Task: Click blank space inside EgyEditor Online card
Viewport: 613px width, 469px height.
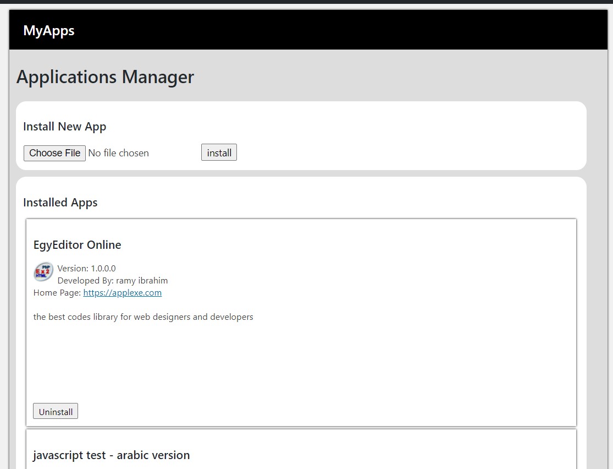Action: pyautogui.click(x=302, y=363)
